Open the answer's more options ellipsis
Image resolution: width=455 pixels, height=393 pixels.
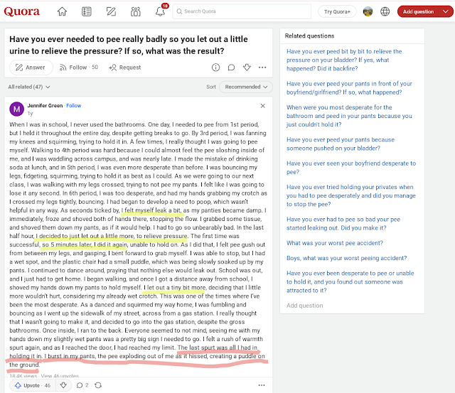(x=262, y=385)
